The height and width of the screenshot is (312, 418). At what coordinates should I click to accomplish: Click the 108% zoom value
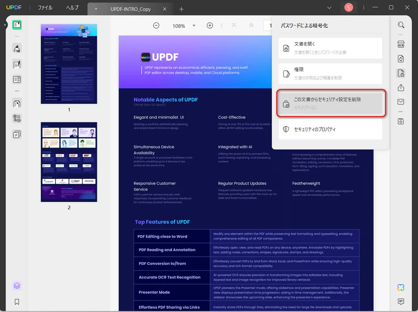(x=179, y=26)
